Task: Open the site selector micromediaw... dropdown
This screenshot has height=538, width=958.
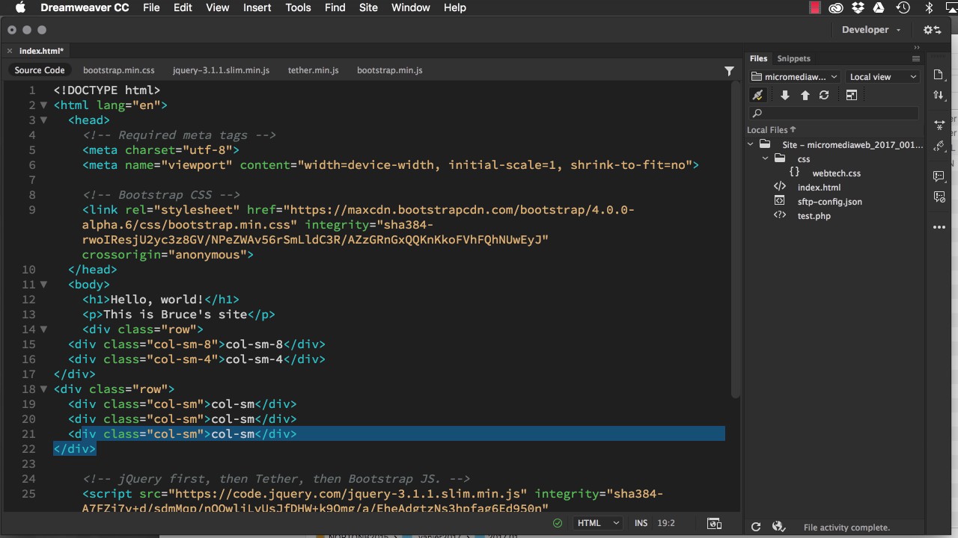Action: (795, 76)
